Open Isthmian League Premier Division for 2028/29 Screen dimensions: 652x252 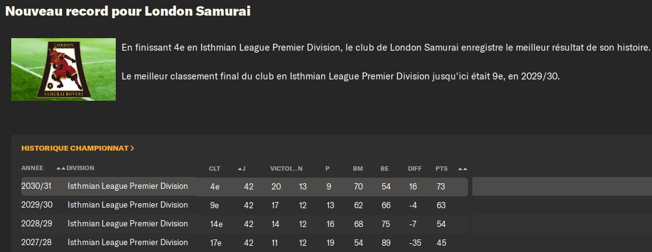point(128,224)
